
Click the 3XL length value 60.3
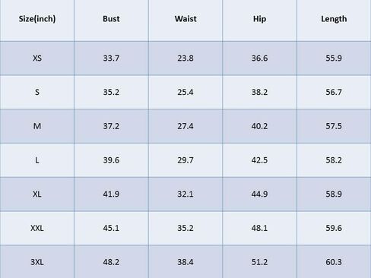pyautogui.click(x=334, y=262)
